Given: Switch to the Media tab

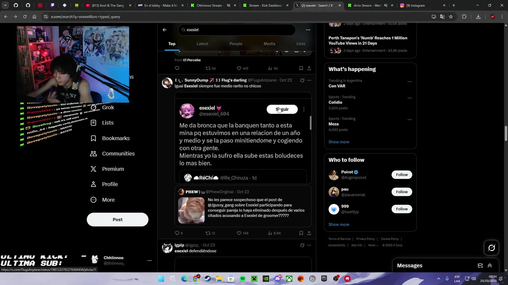Looking at the screenshot, I should tap(269, 44).
